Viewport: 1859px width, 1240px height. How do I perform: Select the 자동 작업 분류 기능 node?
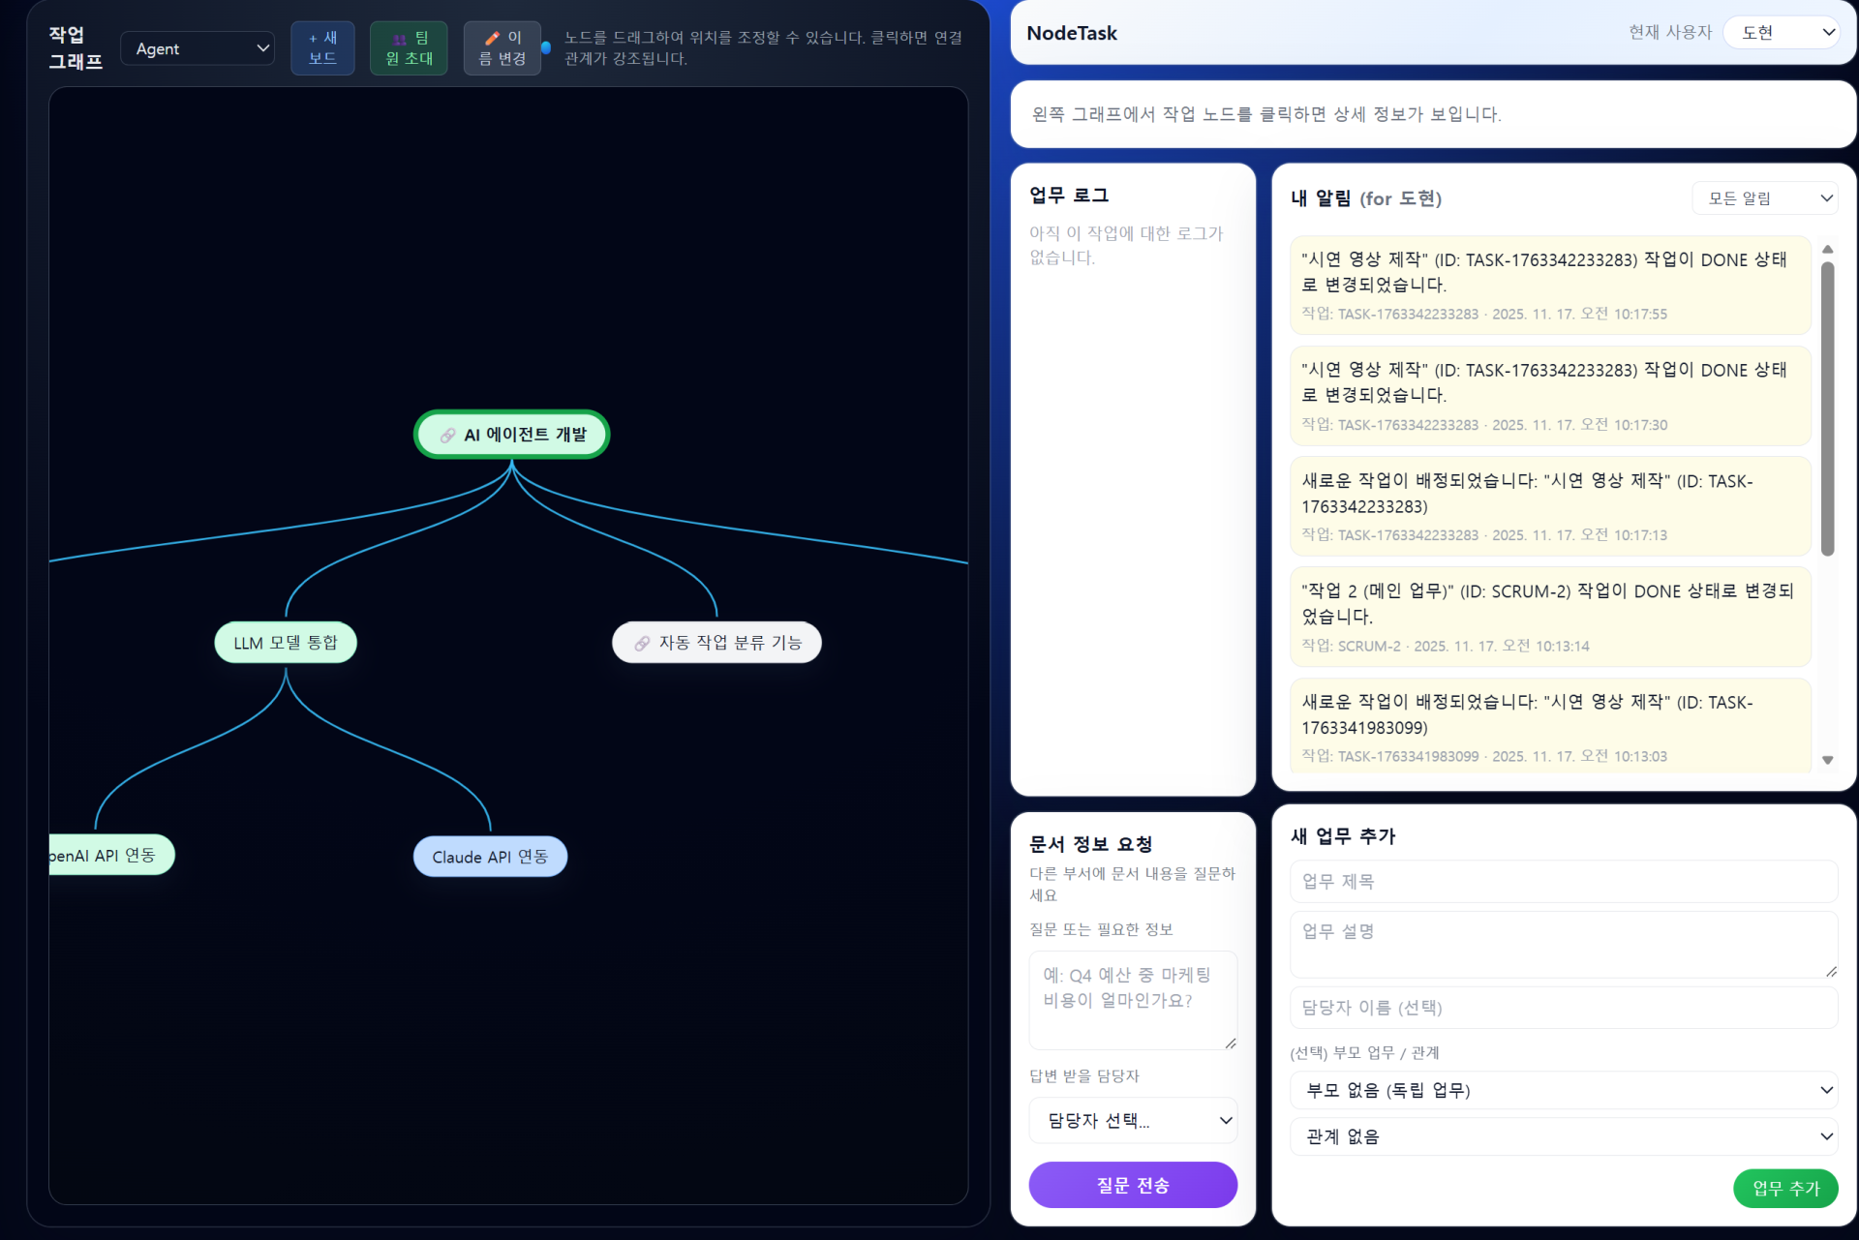[x=716, y=643]
